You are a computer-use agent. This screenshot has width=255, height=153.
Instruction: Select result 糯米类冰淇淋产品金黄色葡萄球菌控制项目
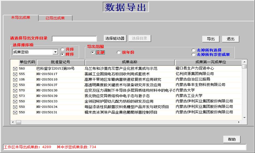pos(121,112)
